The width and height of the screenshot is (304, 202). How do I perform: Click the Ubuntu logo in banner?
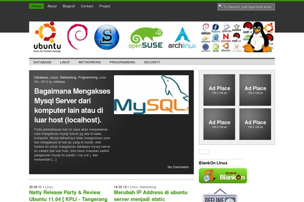pos(47,37)
